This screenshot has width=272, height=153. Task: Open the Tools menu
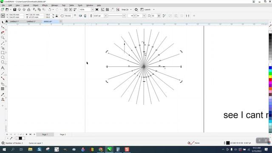pos(80,6)
